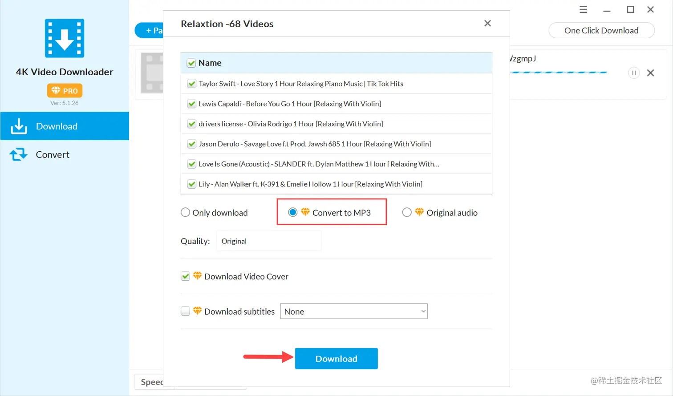Open the Download section in sidebar

point(65,126)
